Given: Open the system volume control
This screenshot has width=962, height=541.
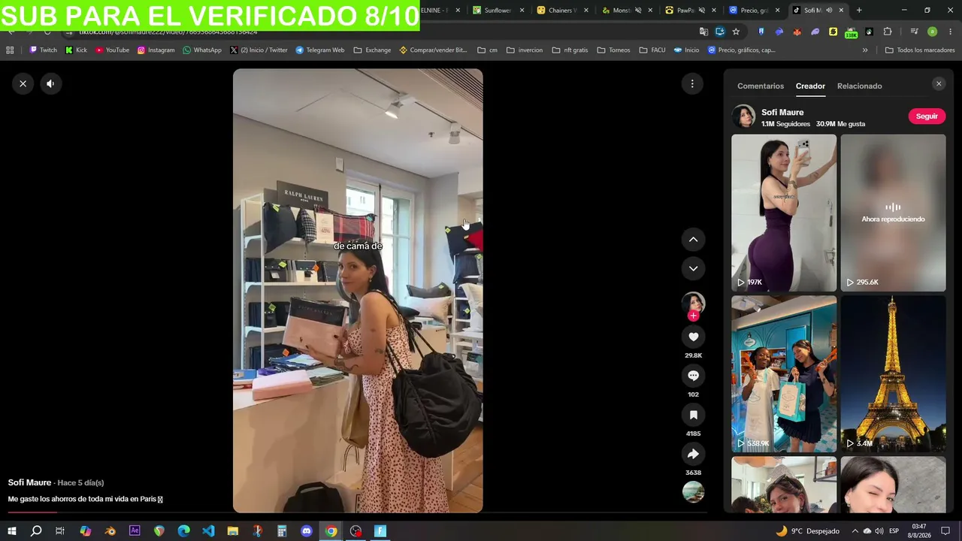Looking at the screenshot, I should (879, 531).
